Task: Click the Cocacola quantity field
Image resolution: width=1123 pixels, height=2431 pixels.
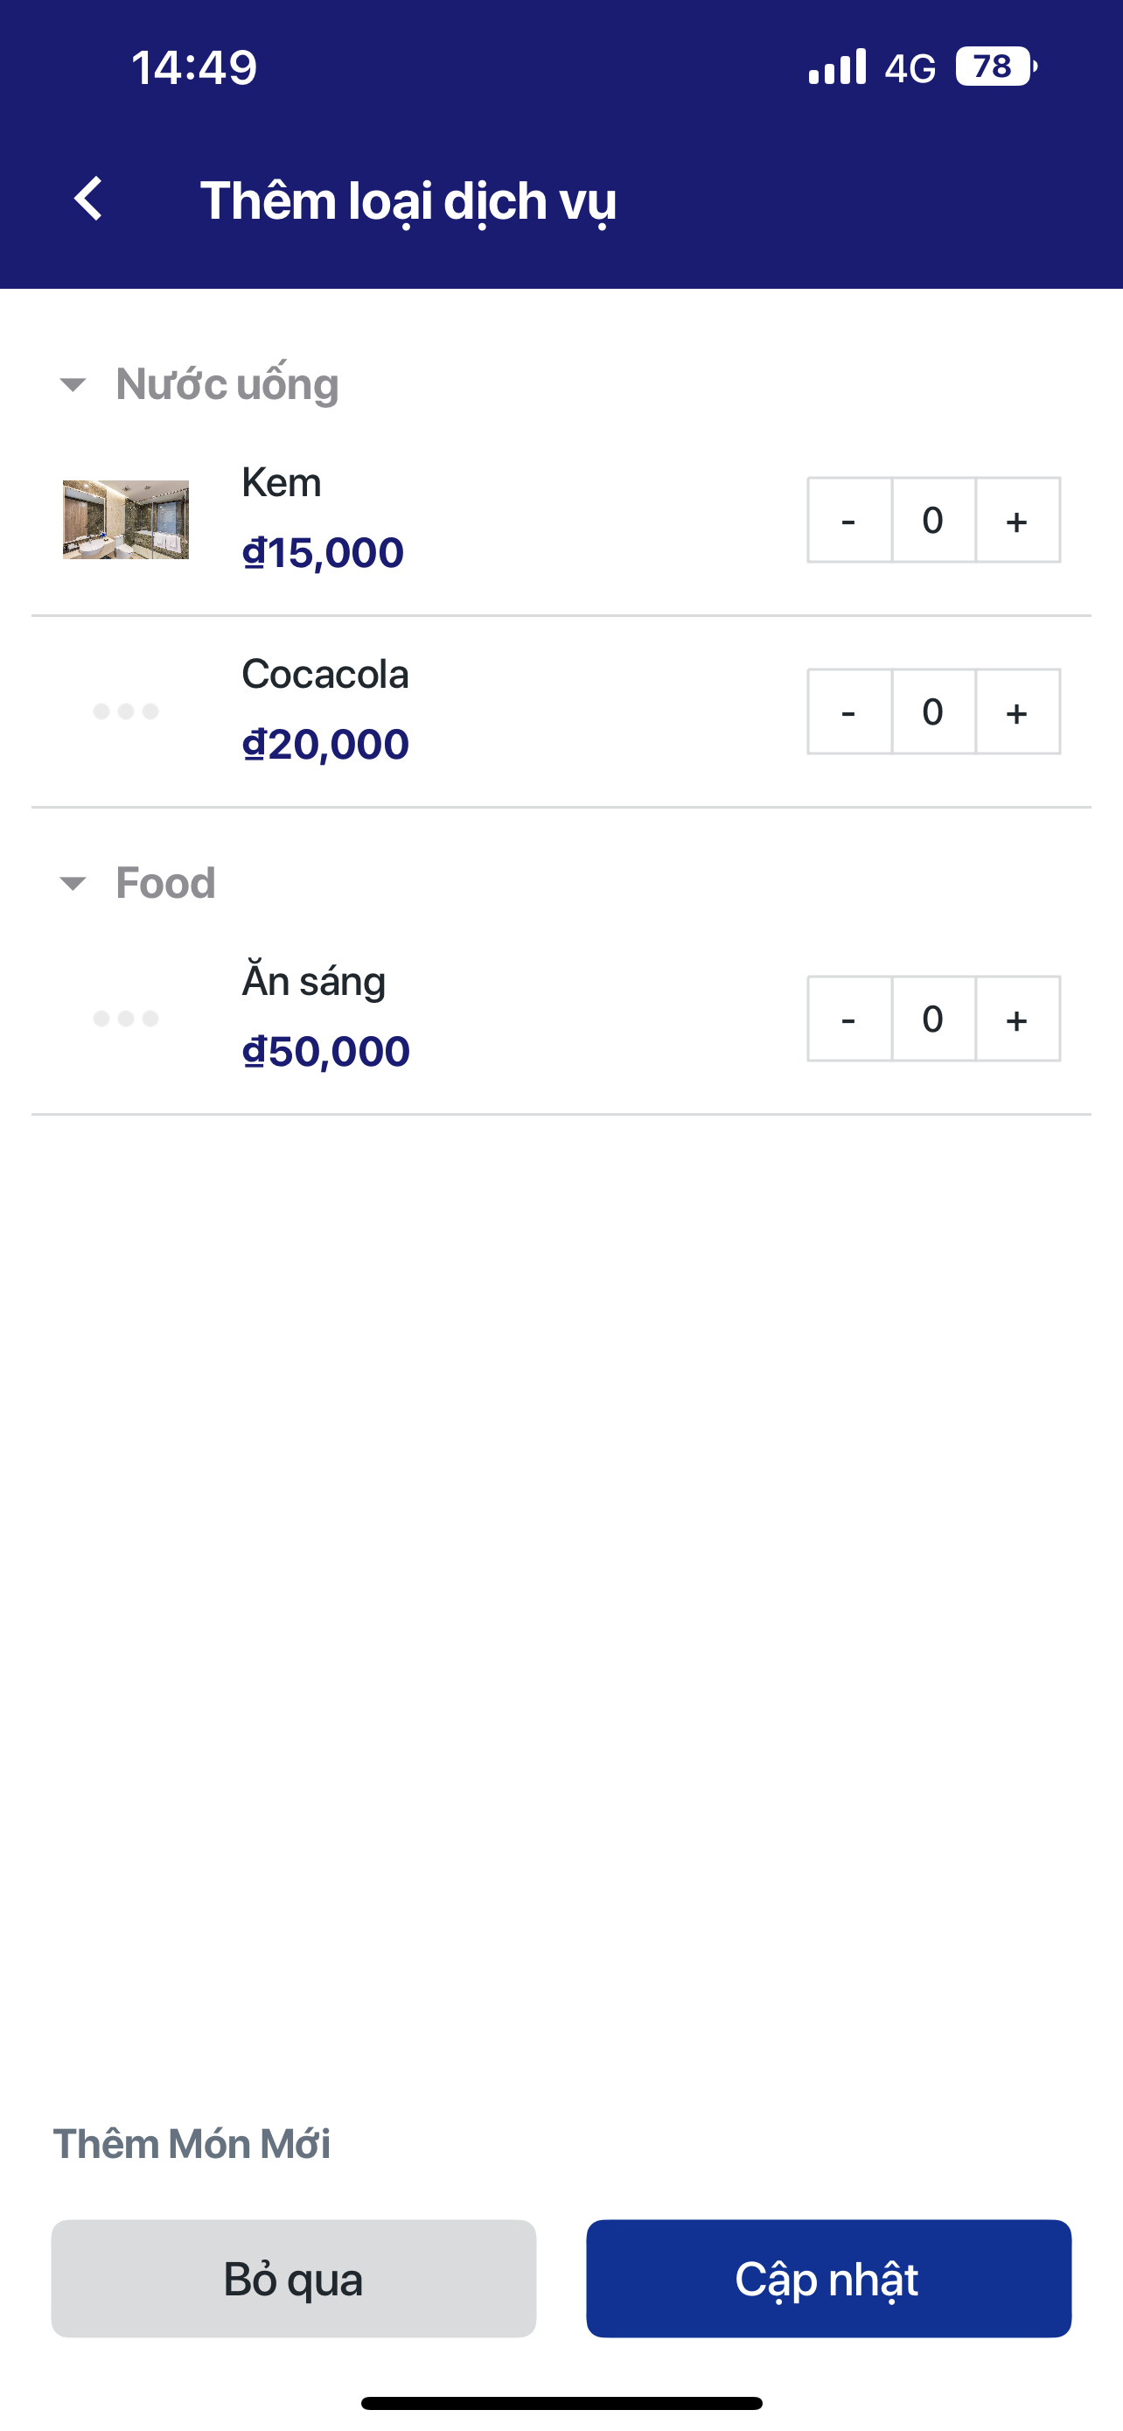Action: click(932, 712)
